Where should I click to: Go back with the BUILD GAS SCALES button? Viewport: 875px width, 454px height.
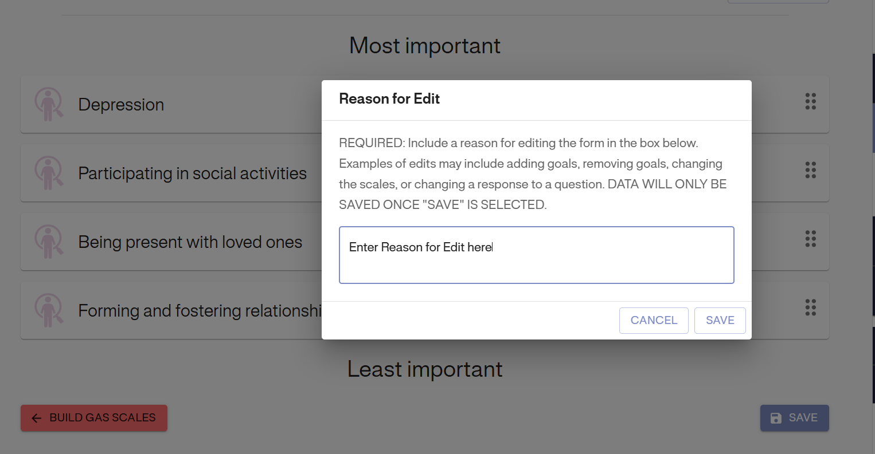pos(94,418)
